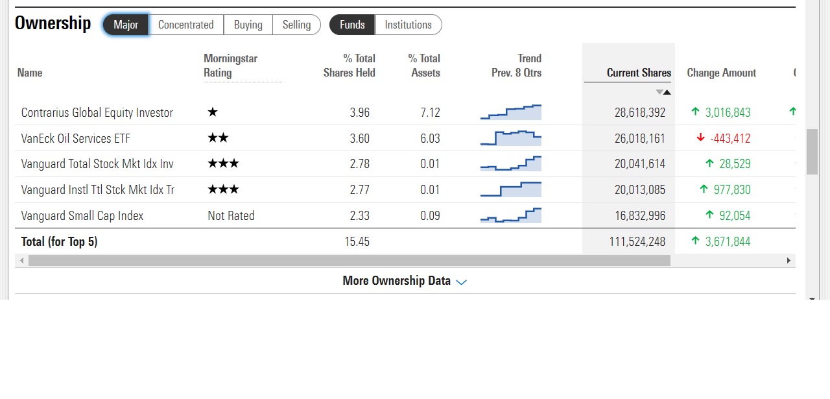Show the Selling ownership tab
830x399 pixels.
[296, 25]
